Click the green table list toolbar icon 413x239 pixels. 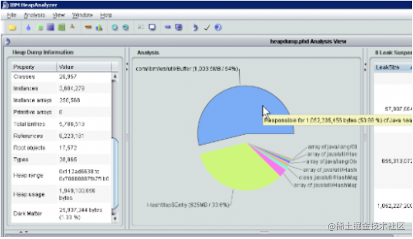point(62,27)
